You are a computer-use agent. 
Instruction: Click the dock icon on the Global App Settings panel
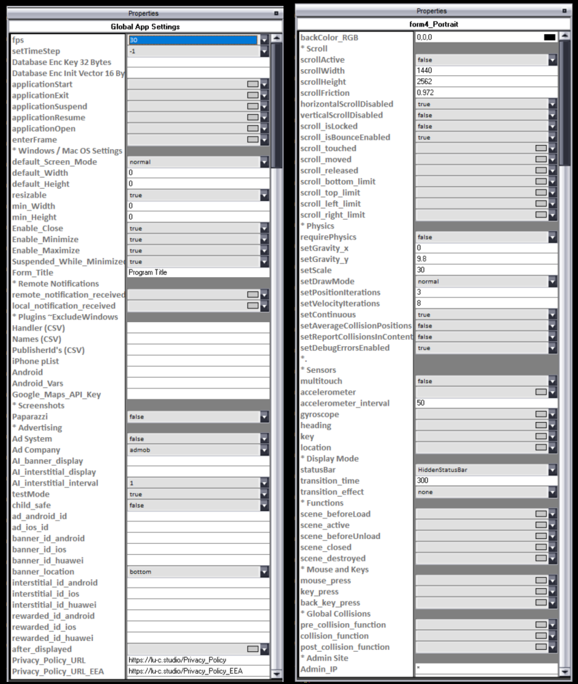pyautogui.click(x=276, y=14)
